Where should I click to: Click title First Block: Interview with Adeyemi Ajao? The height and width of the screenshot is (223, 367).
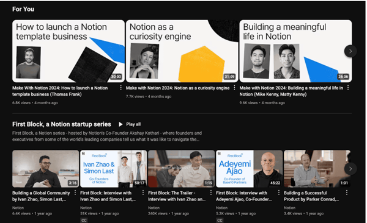[244, 196]
